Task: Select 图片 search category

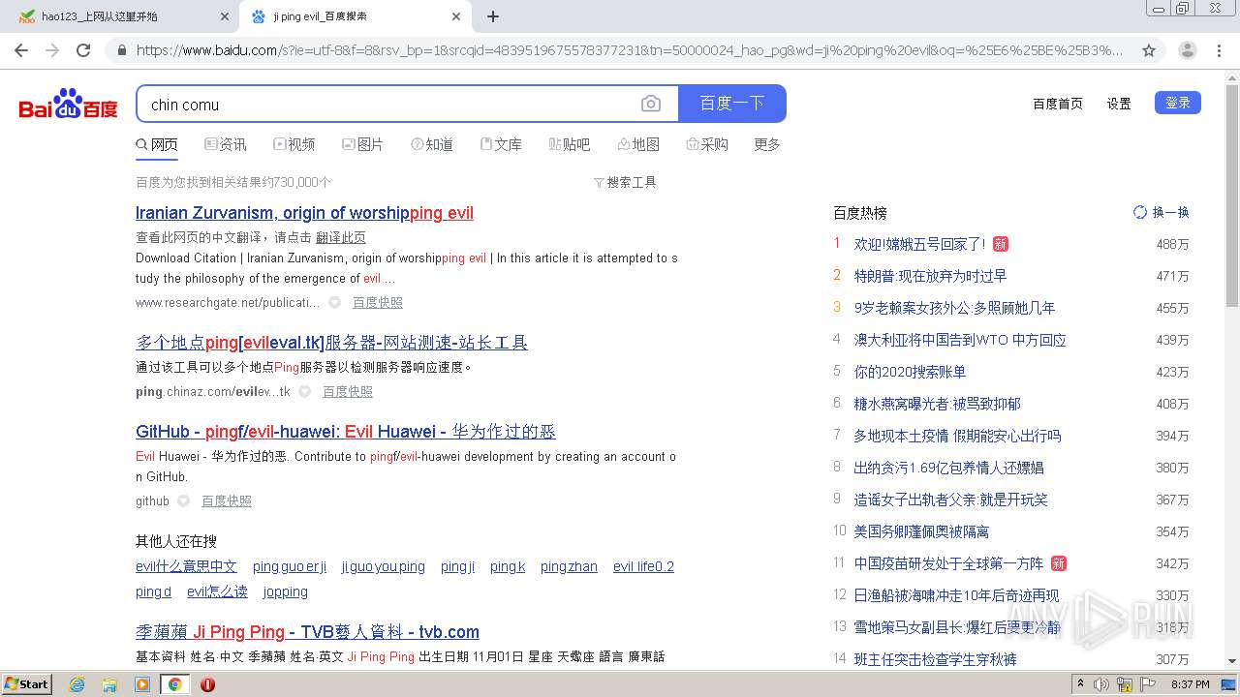Action: 363,144
